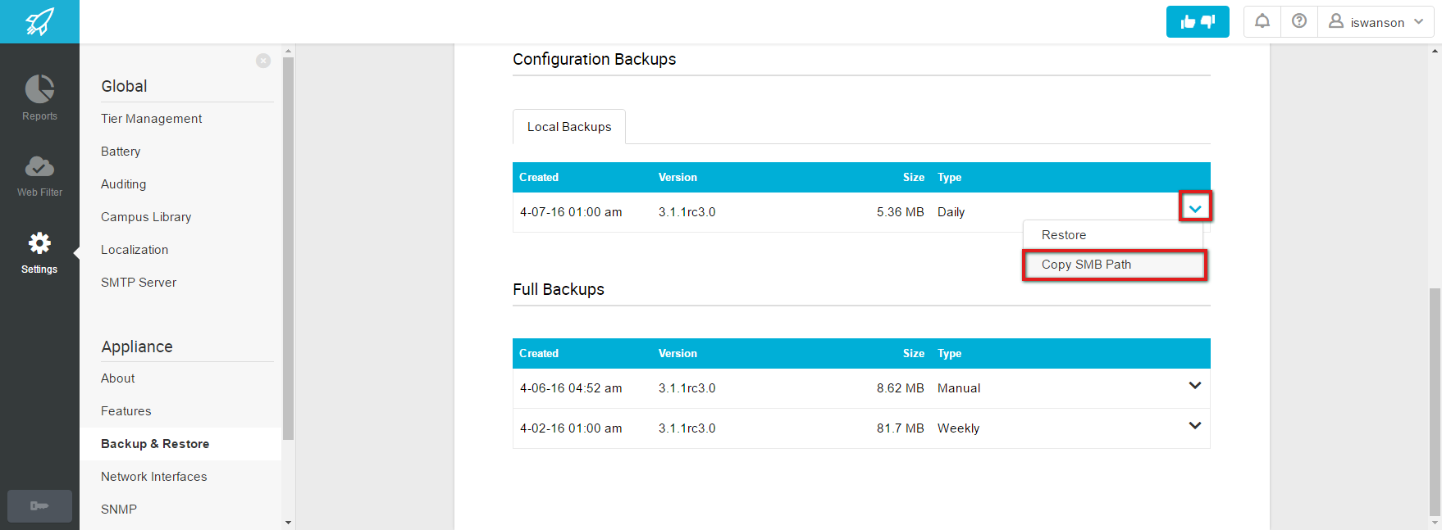The height and width of the screenshot is (530, 1442).
Task: Open the Reports section
Action: (39, 97)
